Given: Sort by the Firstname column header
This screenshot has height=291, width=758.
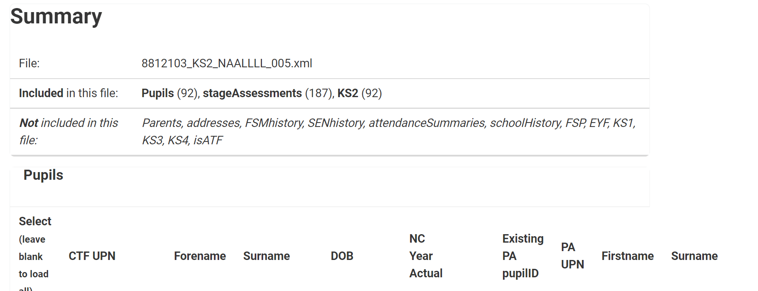Looking at the screenshot, I should coord(627,256).
